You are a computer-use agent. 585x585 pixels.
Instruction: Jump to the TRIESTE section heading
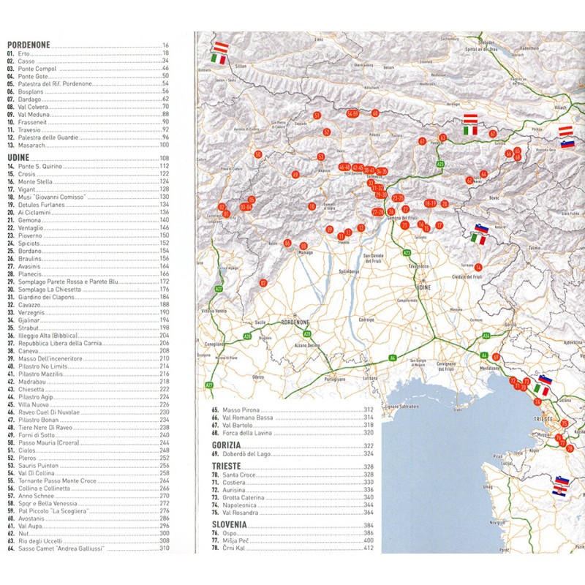coord(230,466)
